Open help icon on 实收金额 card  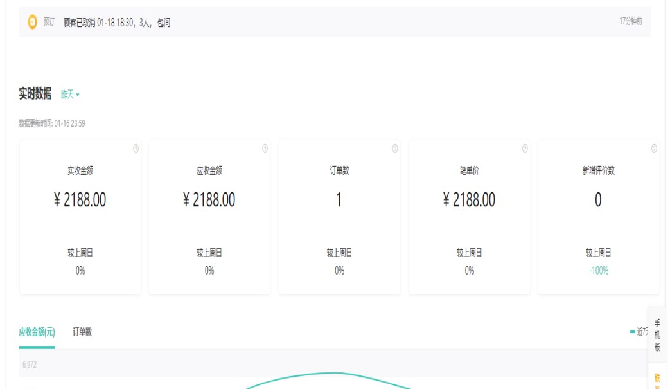click(x=136, y=149)
